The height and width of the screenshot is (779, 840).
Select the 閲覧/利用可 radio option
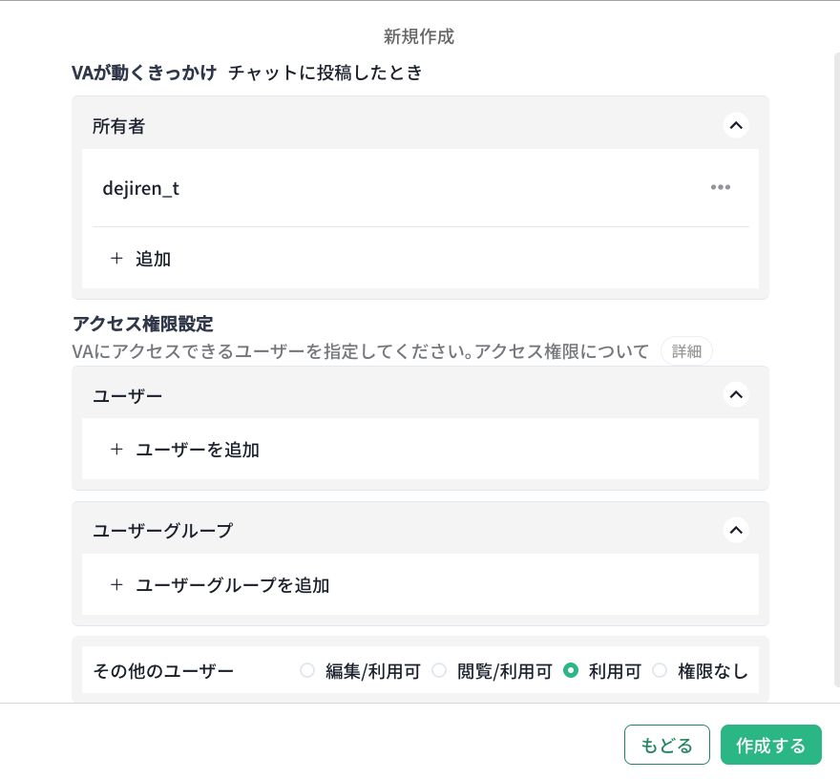coord(439,670)
